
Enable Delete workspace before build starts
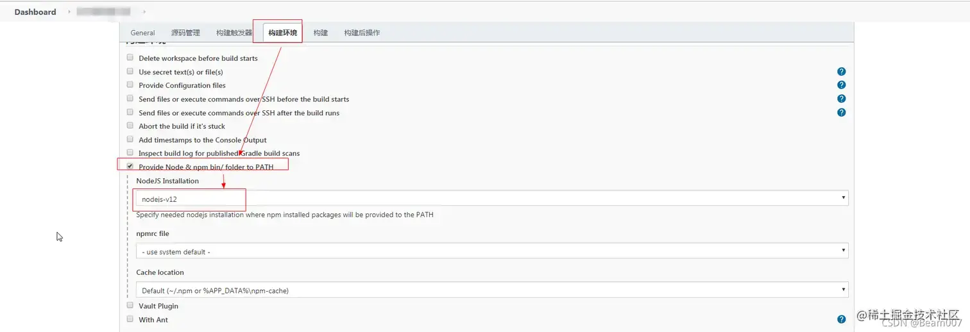pyautogui.click(x=130, y=58)
